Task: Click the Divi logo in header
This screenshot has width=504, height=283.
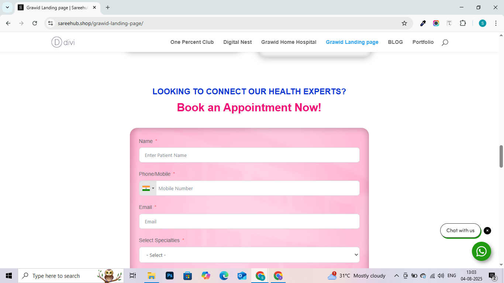Action: pyautogui.click(x=63, y=42)
